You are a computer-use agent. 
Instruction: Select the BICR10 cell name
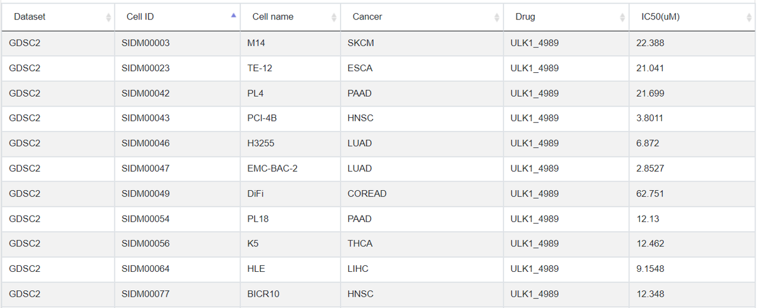[264, 294]
